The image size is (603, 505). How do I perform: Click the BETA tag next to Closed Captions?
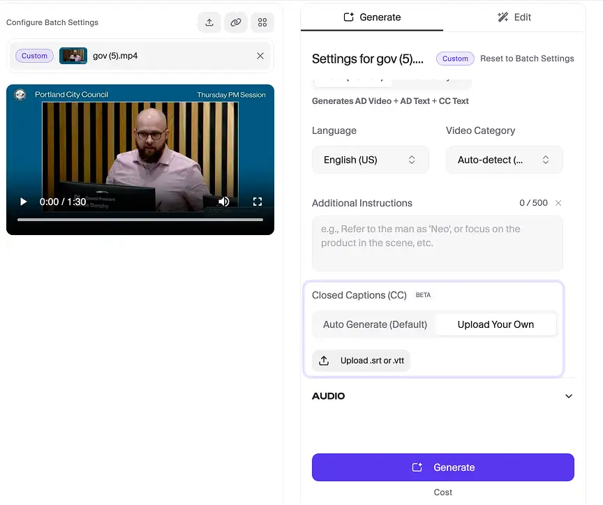pyautogui.click(x=423, y=295)
